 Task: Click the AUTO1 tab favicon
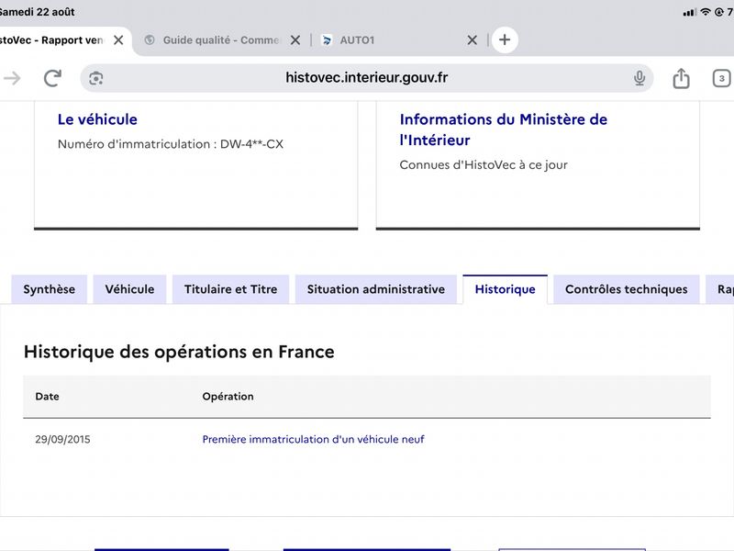[327, 40]
